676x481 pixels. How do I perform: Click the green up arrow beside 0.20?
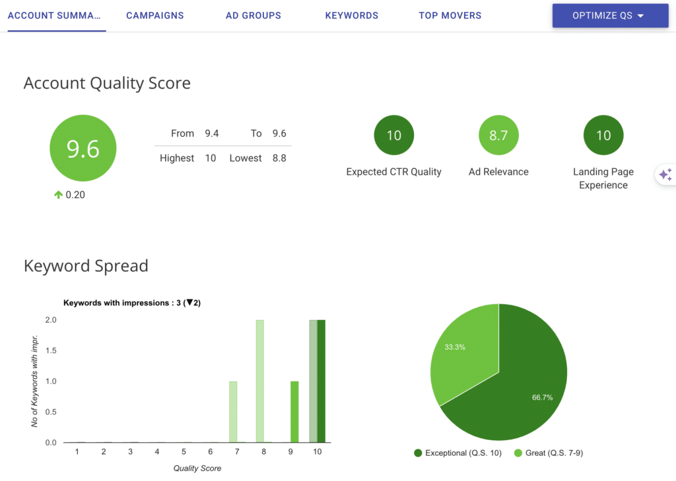[58, 195]
